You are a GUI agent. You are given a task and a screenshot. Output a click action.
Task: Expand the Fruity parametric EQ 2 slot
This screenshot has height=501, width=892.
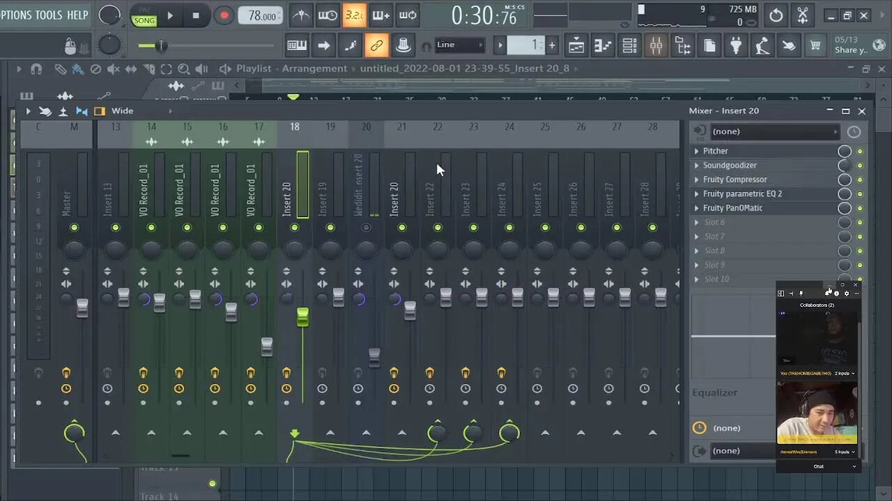[696, 193]
